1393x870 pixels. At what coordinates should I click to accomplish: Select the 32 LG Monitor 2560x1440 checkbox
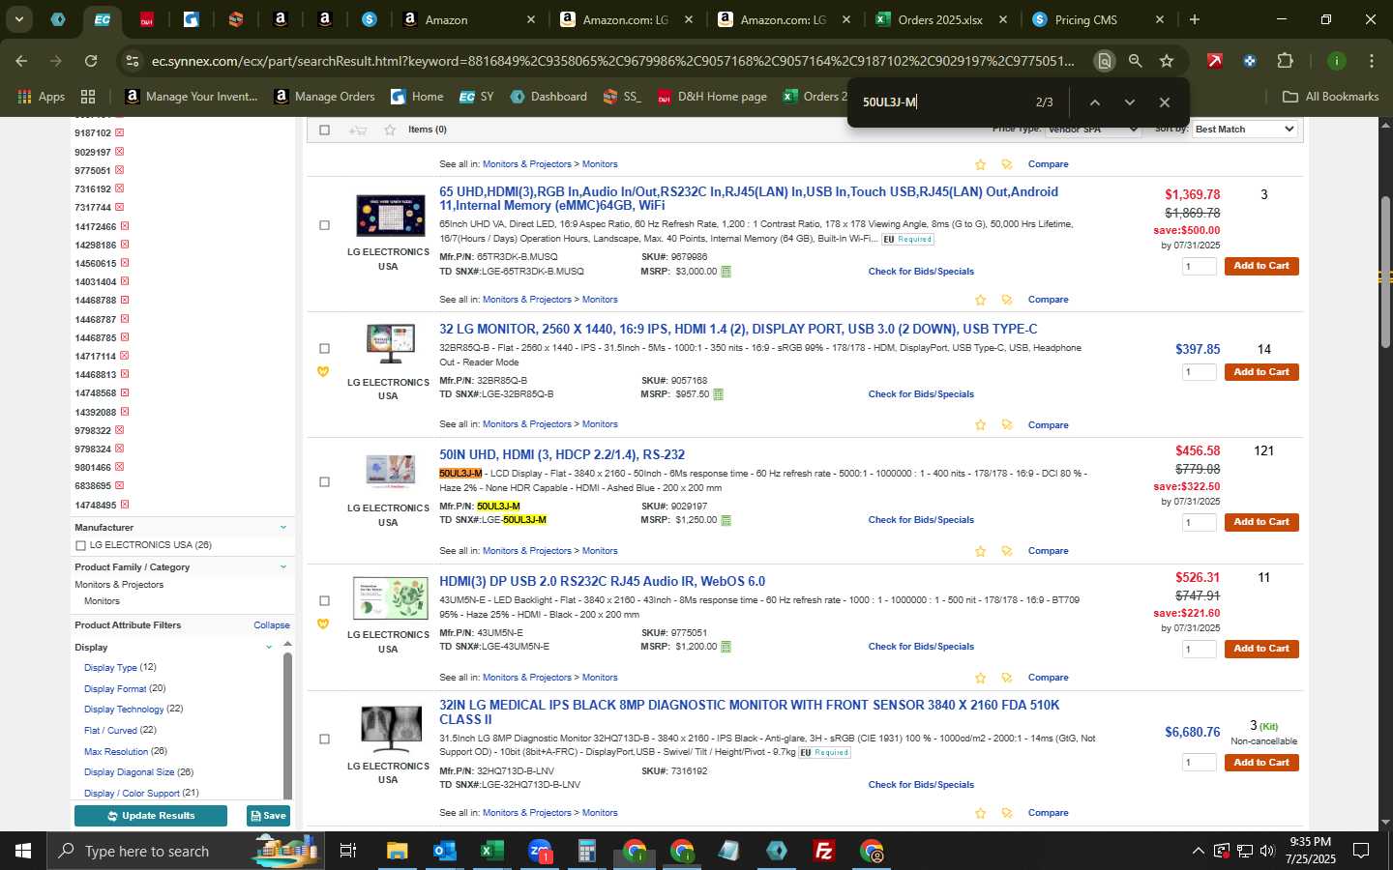click(324, 349)
